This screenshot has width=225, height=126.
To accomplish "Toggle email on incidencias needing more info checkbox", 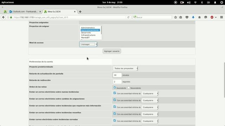I will click(x=115, y=107).
